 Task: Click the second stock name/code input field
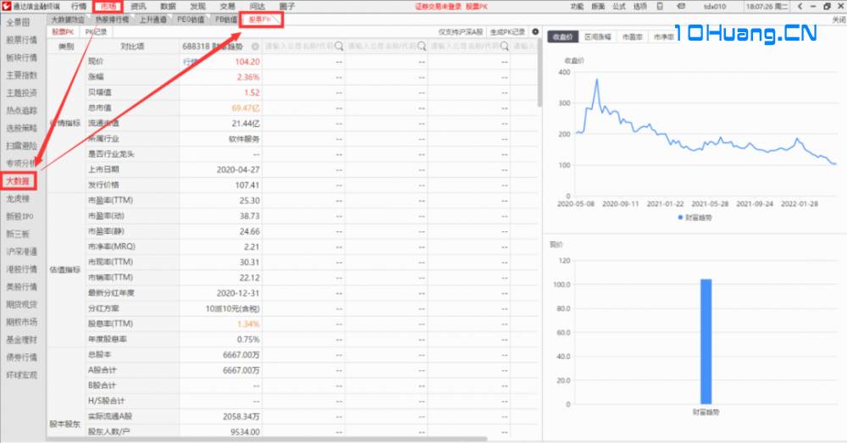pos(303,47)
